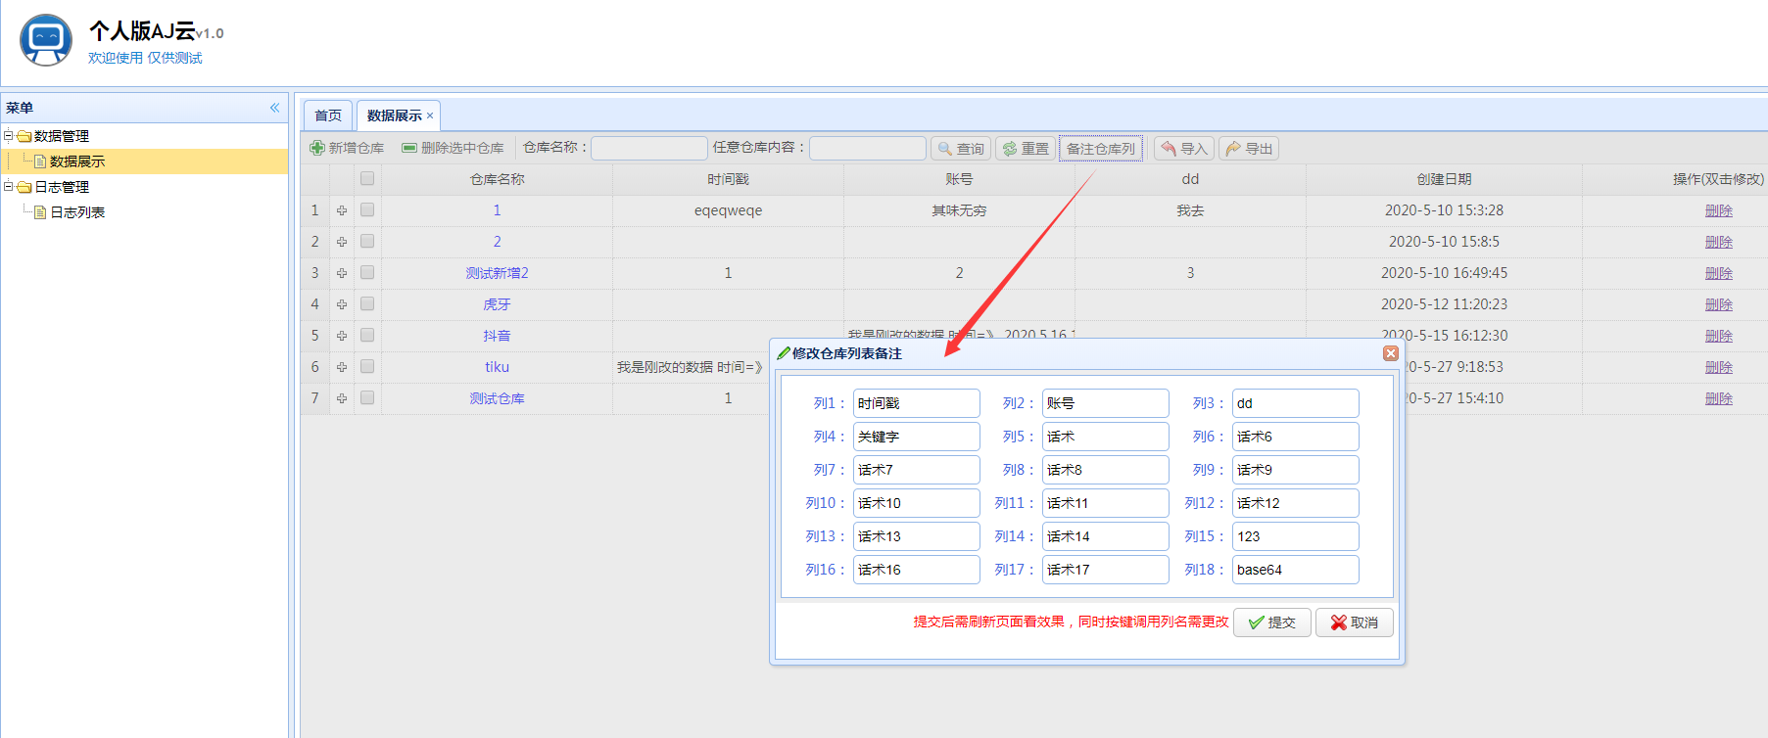The width and height of the screenshot is (1768, 738).
Task: Click the 查询 search button
Action: click(961, 149)
